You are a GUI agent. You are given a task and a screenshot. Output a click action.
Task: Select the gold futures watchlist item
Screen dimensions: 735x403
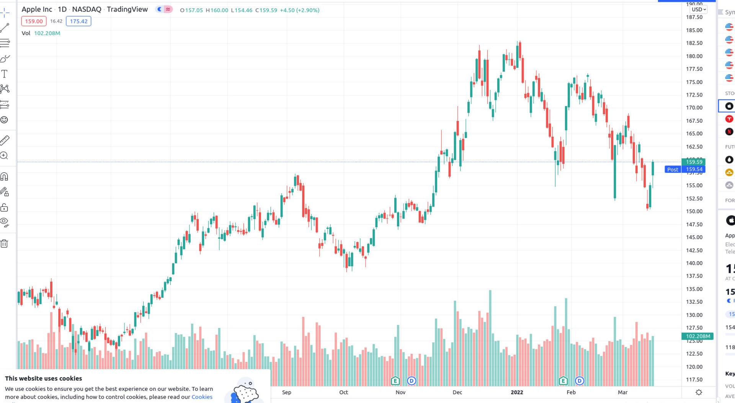tap(729, 172)
